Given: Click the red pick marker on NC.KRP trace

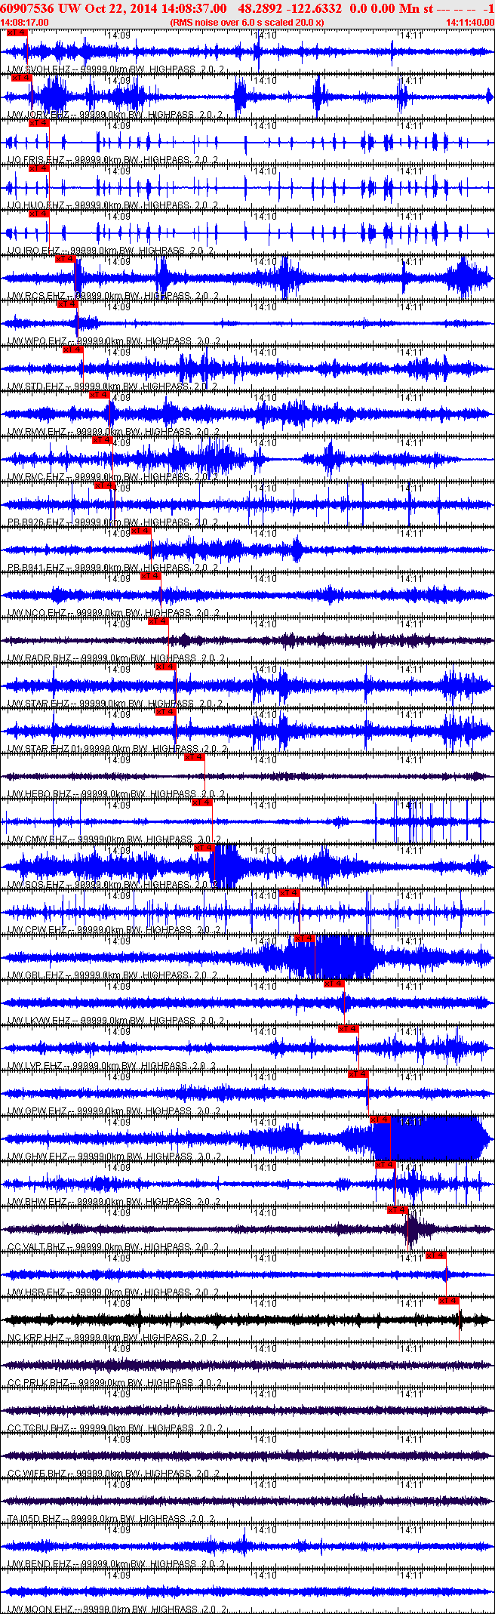Looking at the screenshot, I should 449,1301.
